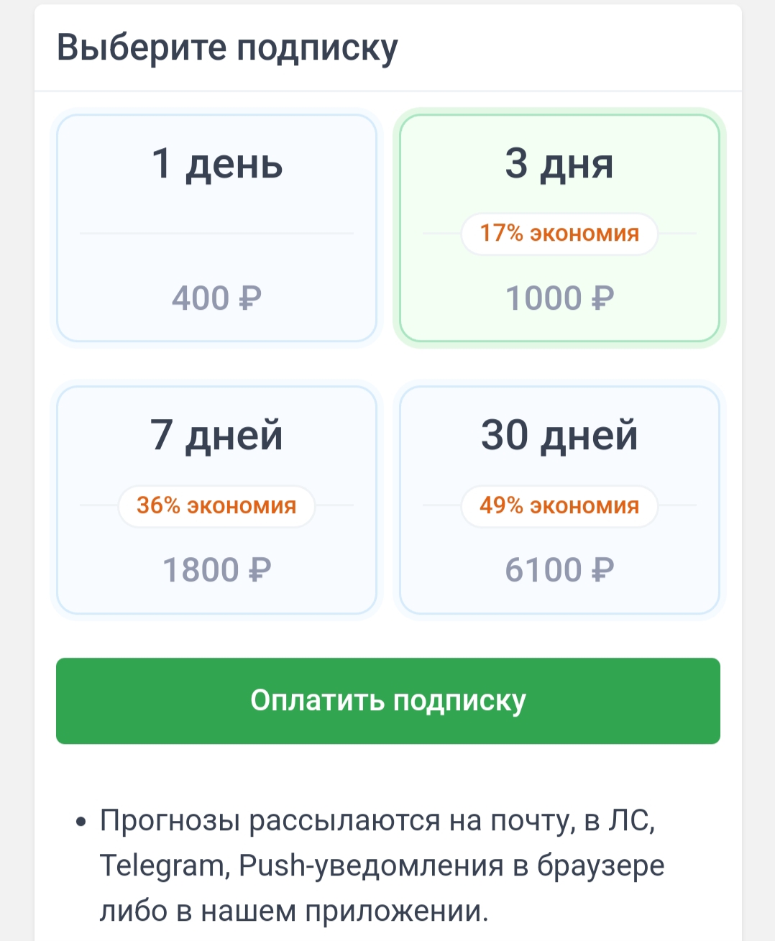Click the Выберите подписку heading

[227, 48]
